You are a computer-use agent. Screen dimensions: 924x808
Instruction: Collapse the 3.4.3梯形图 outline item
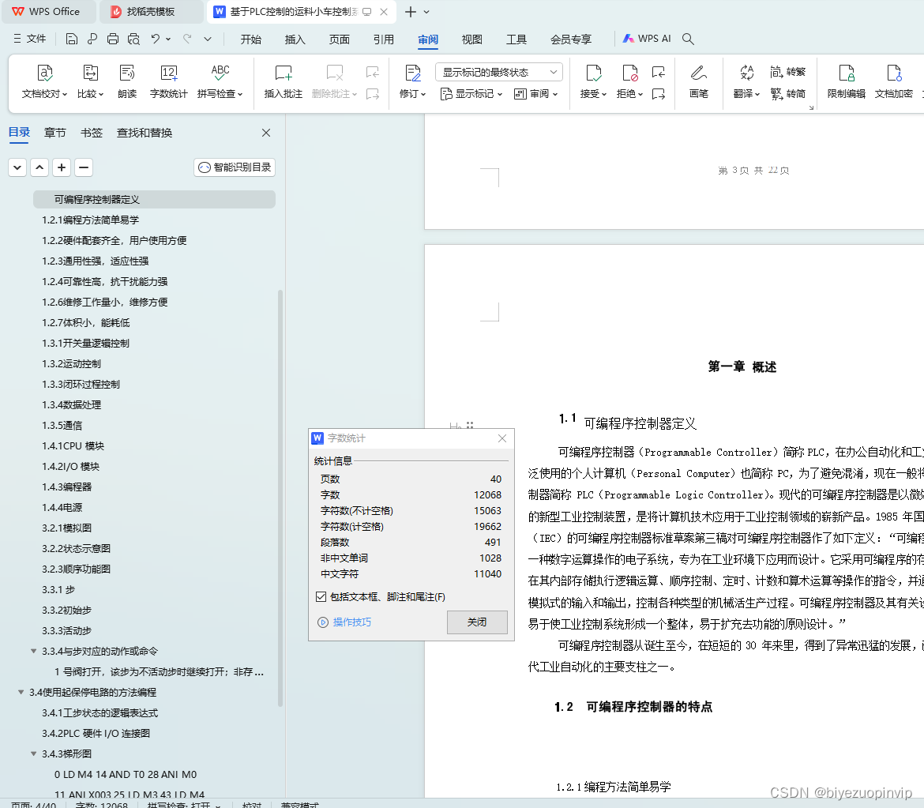34,754
